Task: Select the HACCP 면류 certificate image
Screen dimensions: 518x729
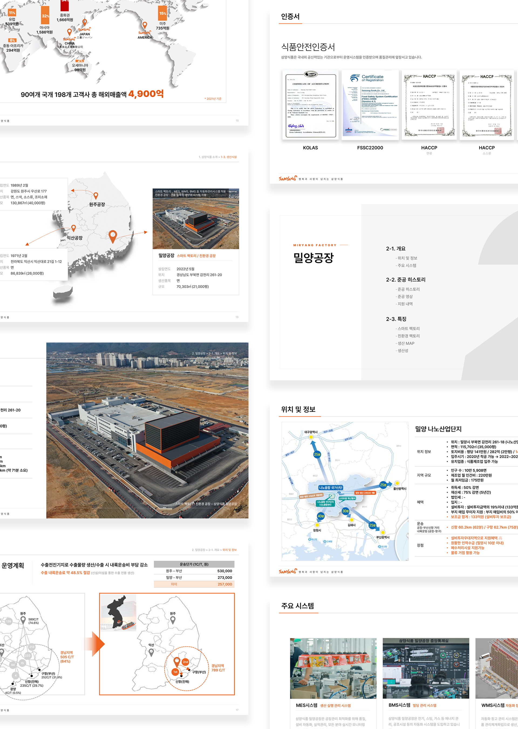Action: [429, 105]
